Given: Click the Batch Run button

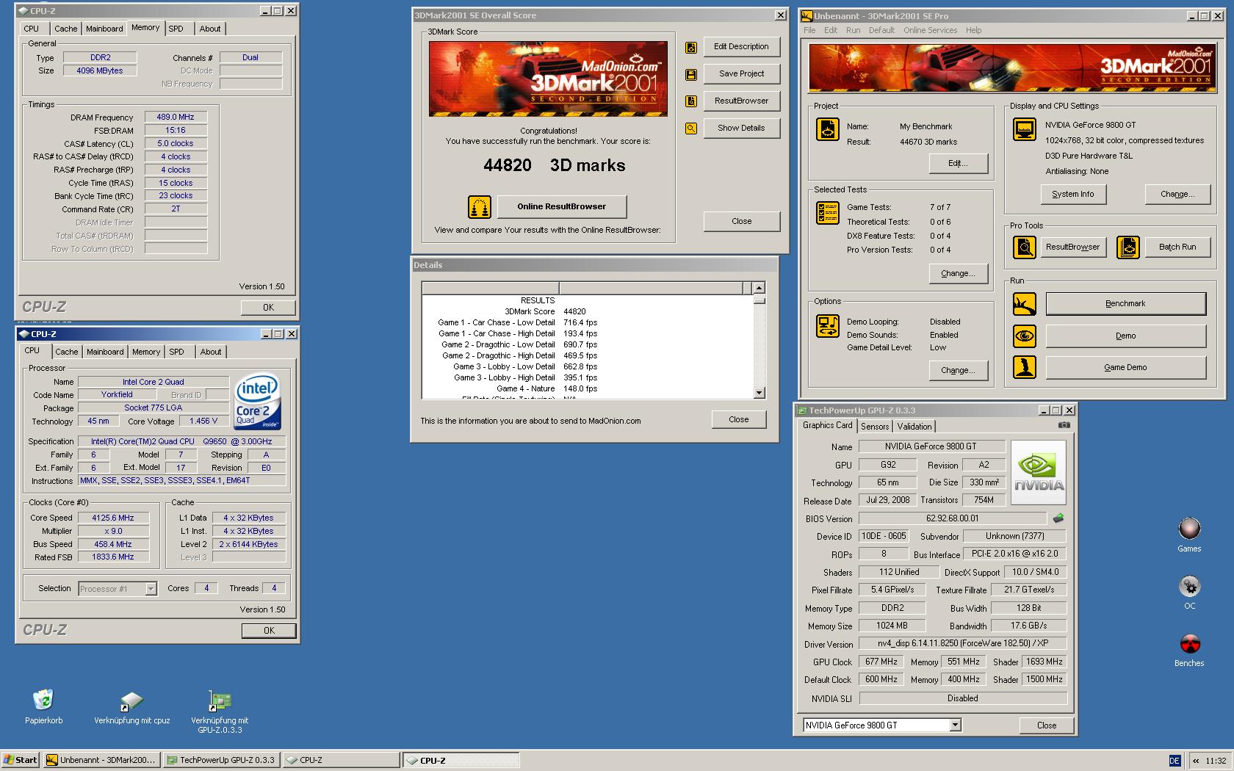Looking at the screenshot, I should [1177, 247].
